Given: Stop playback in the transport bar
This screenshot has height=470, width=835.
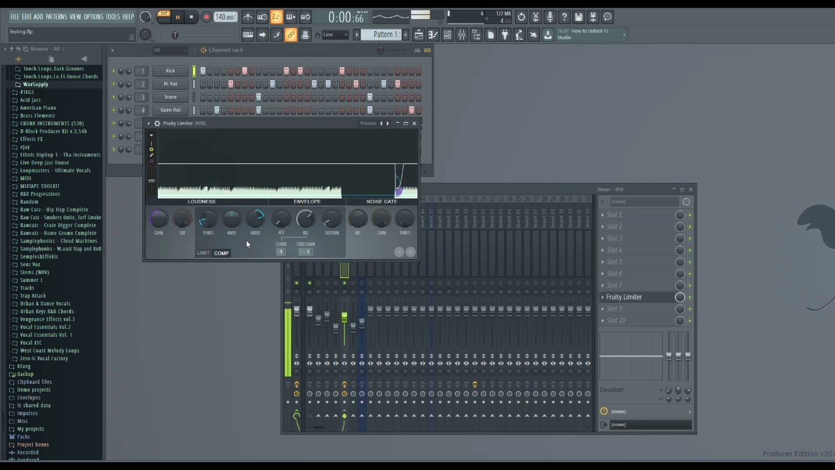Looking at the screenshot, I should (191, 18).
